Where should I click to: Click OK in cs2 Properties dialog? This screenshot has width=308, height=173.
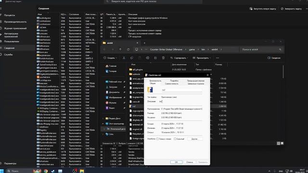pos(176,162)
